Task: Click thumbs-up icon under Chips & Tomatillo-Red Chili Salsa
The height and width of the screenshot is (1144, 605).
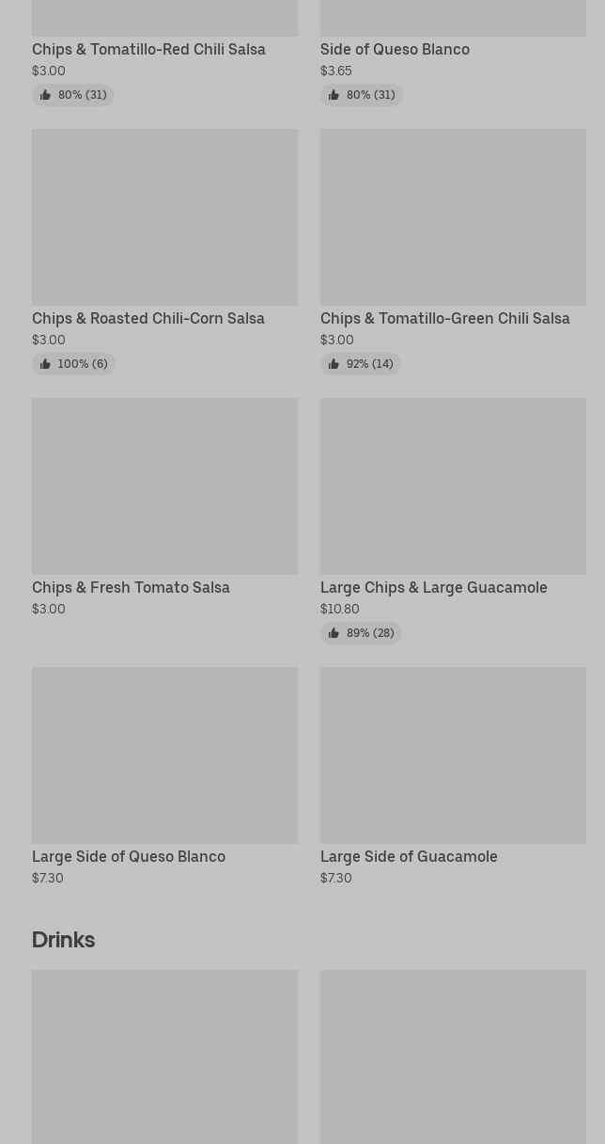Action: (45, 95)
